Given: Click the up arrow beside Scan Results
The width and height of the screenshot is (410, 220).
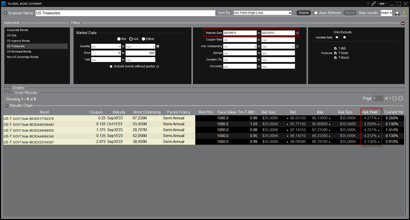Looking at the screenshot, I should 6,91.
